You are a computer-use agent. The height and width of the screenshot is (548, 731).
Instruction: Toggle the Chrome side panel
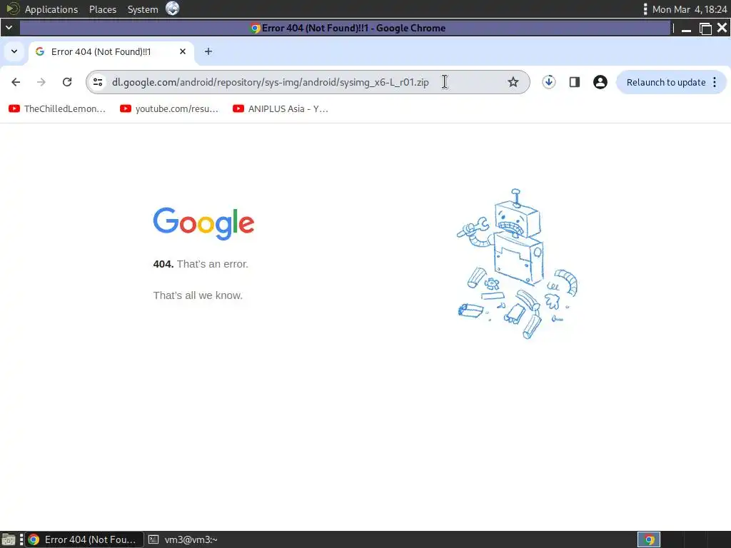click(x=575, y=82)
